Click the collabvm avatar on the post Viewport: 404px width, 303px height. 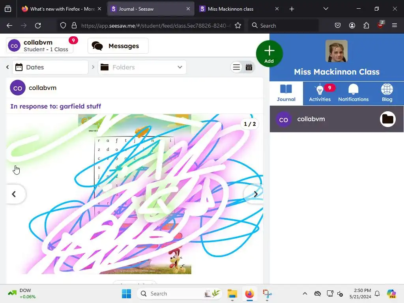click(17, 88)
